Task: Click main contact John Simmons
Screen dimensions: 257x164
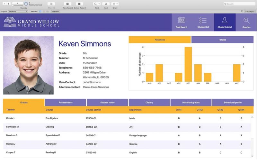Action: click(x=92, y=82)
